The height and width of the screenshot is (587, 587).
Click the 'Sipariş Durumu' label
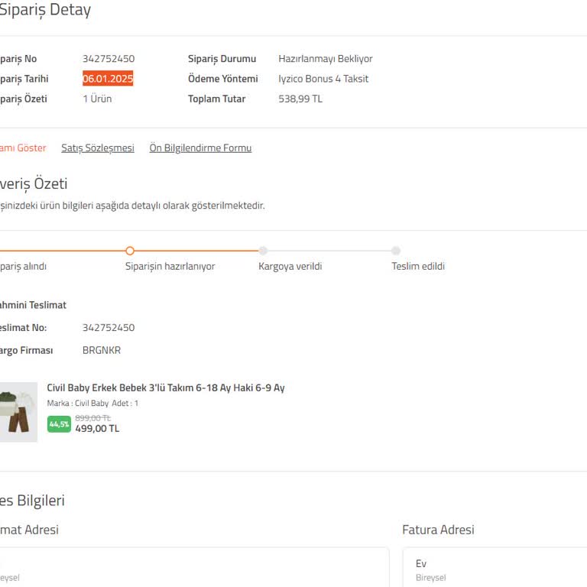(x=222, y=59)
